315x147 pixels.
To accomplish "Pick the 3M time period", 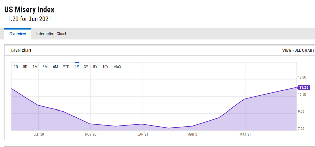I will click(x=45, y=67).
